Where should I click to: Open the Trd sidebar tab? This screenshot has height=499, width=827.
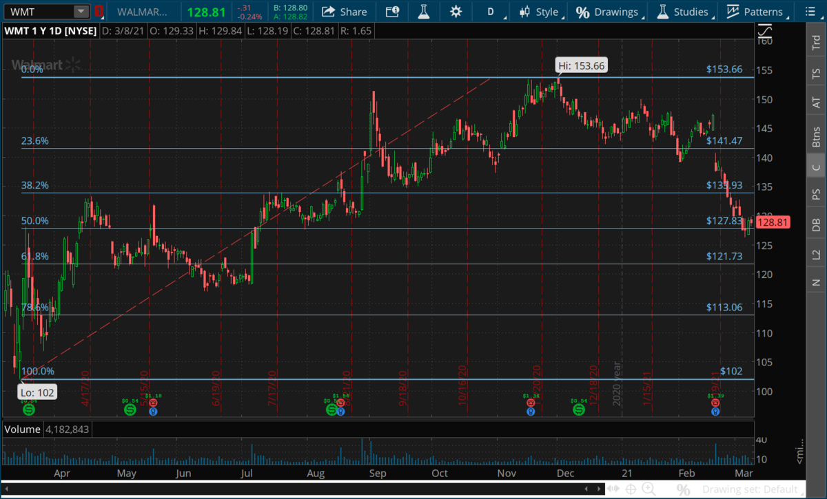(x=817, y=42)
